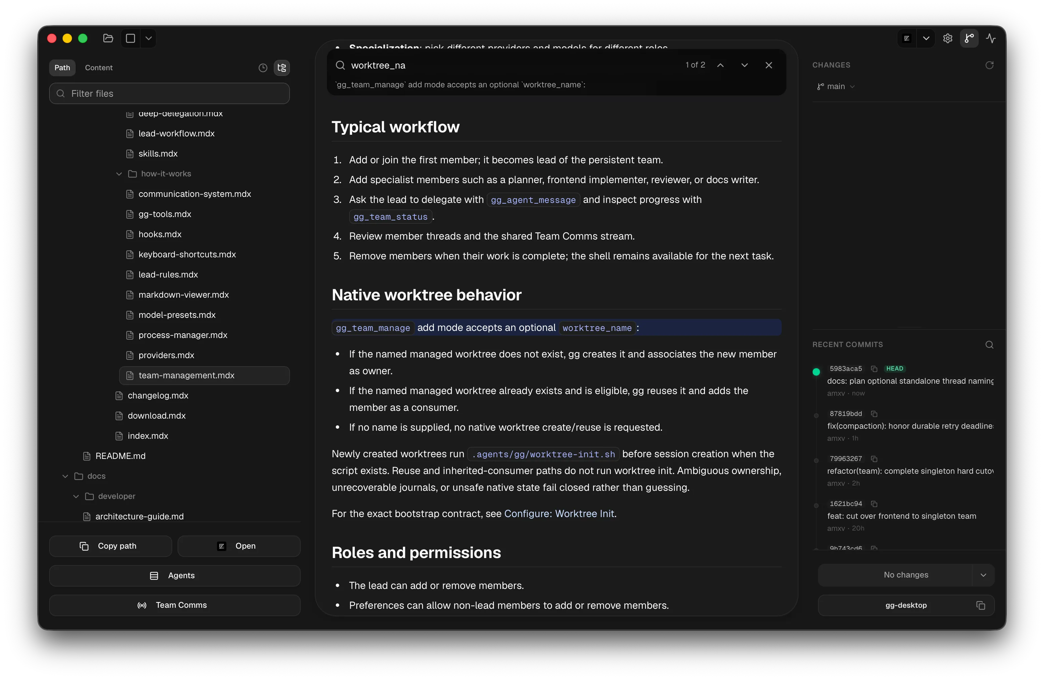The image size is (1044, 680).
Task: Click the HEAD badge on top commit
Action: coord(894,369)
